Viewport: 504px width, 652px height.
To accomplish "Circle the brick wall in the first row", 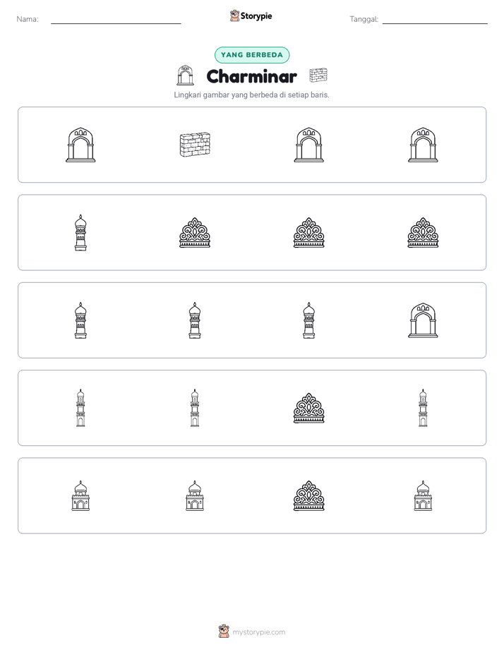I will pos(195,145).
